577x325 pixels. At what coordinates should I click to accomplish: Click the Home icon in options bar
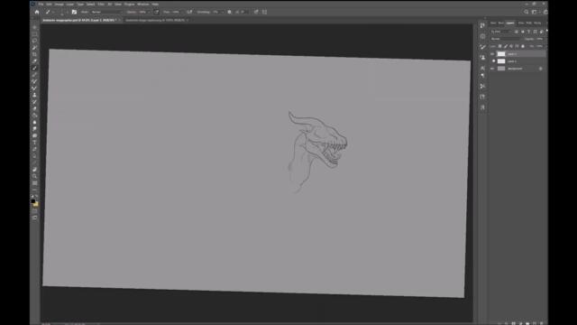click(x=37, y=12)
